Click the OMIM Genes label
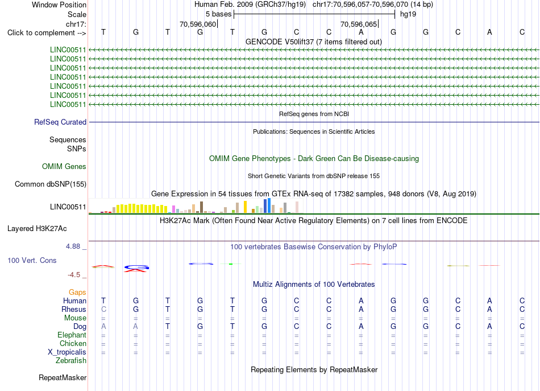Viewport: 540px width, 391px height. click(x=64, y=167)
